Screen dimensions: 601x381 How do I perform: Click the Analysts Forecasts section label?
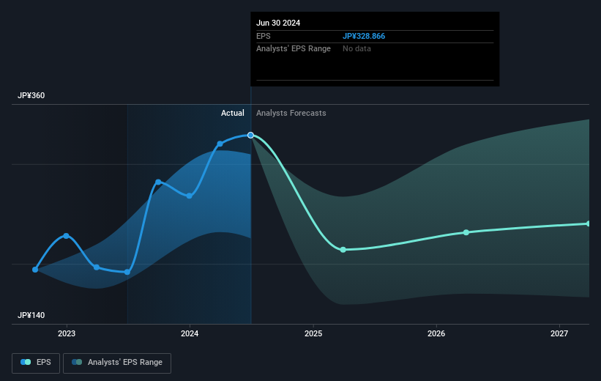291,113
